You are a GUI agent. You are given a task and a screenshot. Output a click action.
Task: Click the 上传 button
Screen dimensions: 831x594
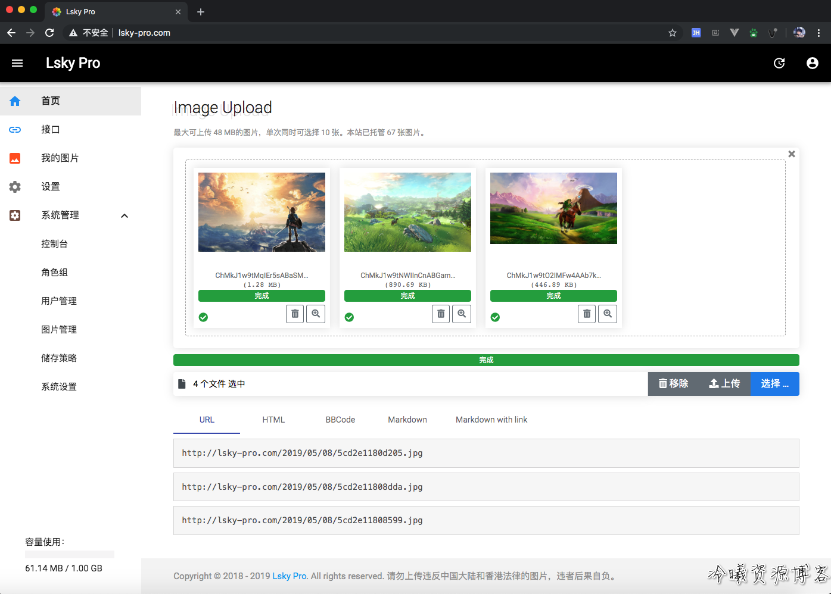pos(724,384)
